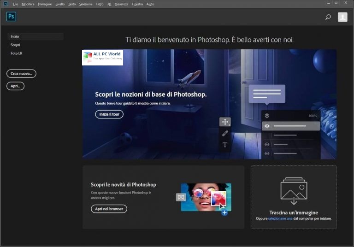Select Foto LR in the sidebar

[x=16, y=53]
